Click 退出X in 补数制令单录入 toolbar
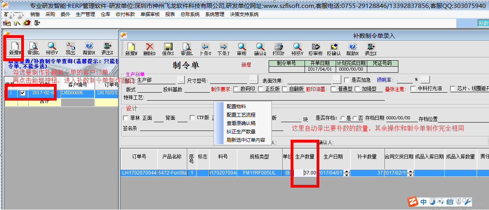 (371, 50)
